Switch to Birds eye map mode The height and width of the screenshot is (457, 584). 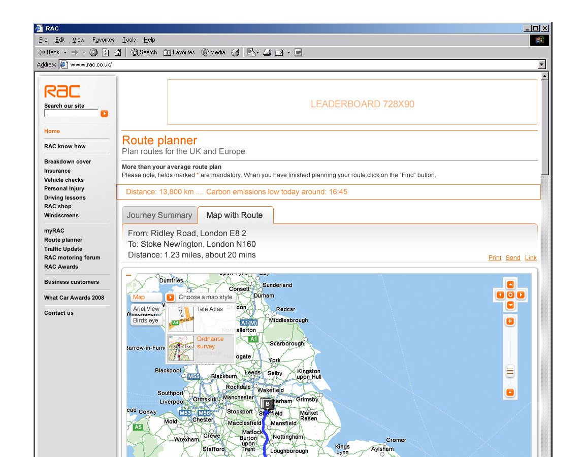pyautogui.click(x=146, y=320)
